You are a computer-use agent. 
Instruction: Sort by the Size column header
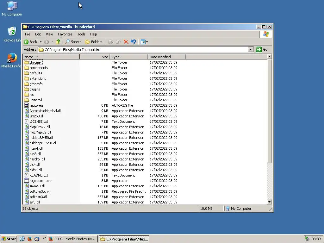point(95,57)
